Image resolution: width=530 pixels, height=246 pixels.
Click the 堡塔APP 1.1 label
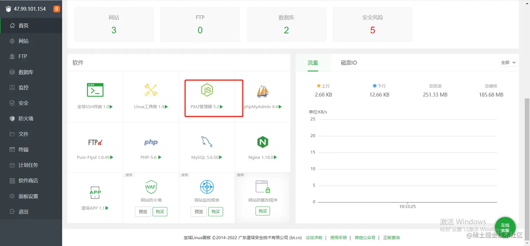pyautogui.click(x=93, y=208)
